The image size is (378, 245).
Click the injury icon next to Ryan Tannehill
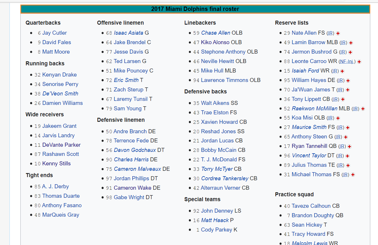pos(349,146)
